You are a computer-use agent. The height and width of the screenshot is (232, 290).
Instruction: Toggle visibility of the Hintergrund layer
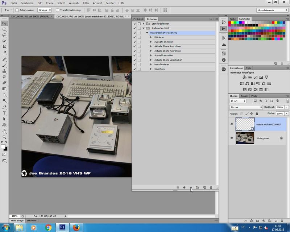[232, 138]
